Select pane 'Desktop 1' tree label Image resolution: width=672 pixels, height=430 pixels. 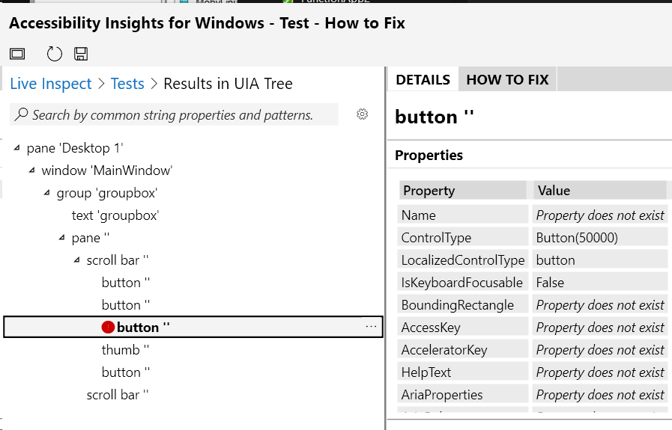pyautogui.click(x=75, y=148)
